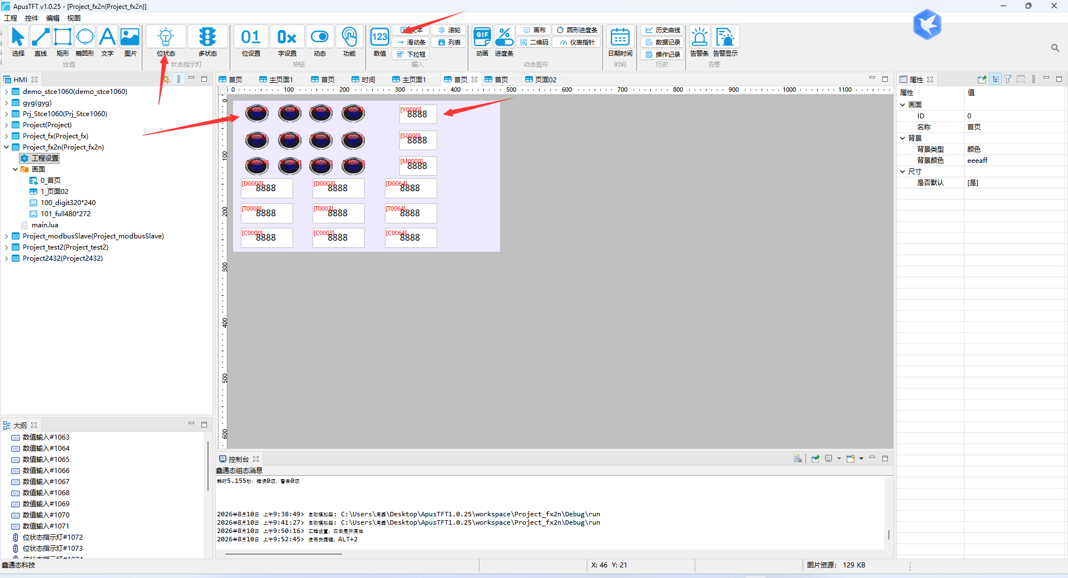
Task: Add a 多状态 multi-state indicator
Action: pyautogui.click(x=207, y=42)
